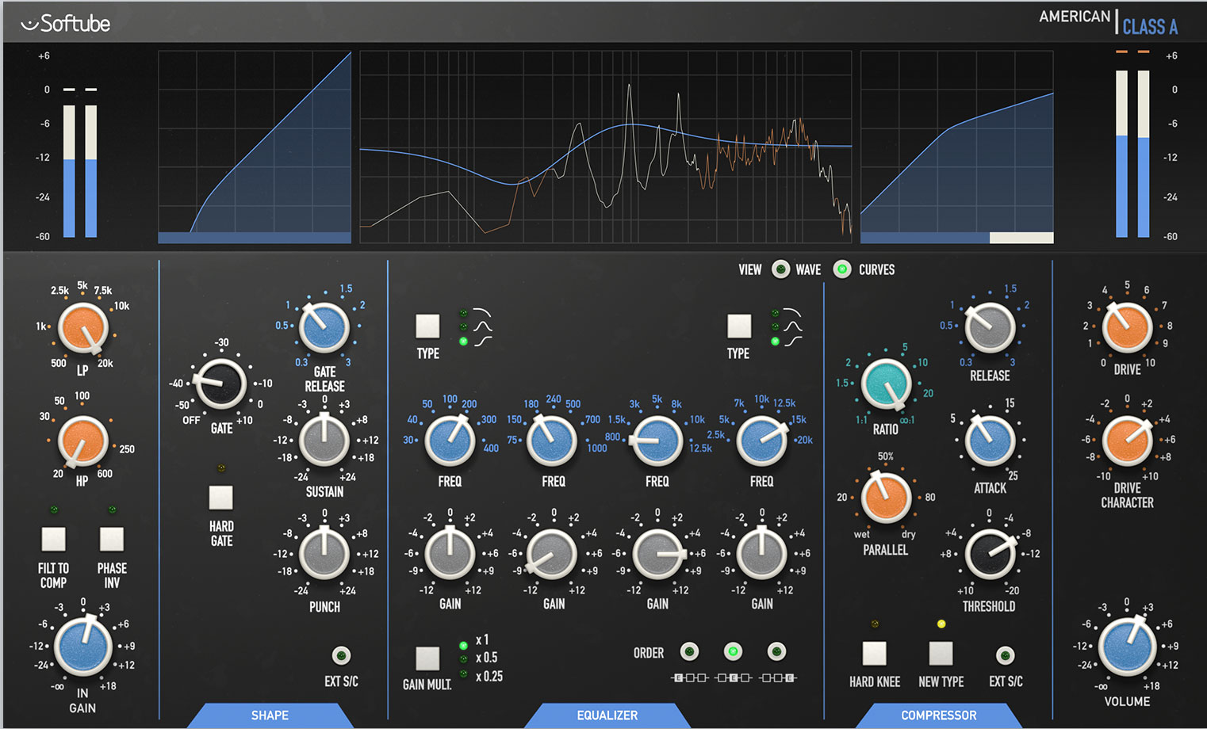Viewport: 1207px width, 729px height.
Task: Click the bell curve icon in left TYPE
Action: [x=482, y=326]
